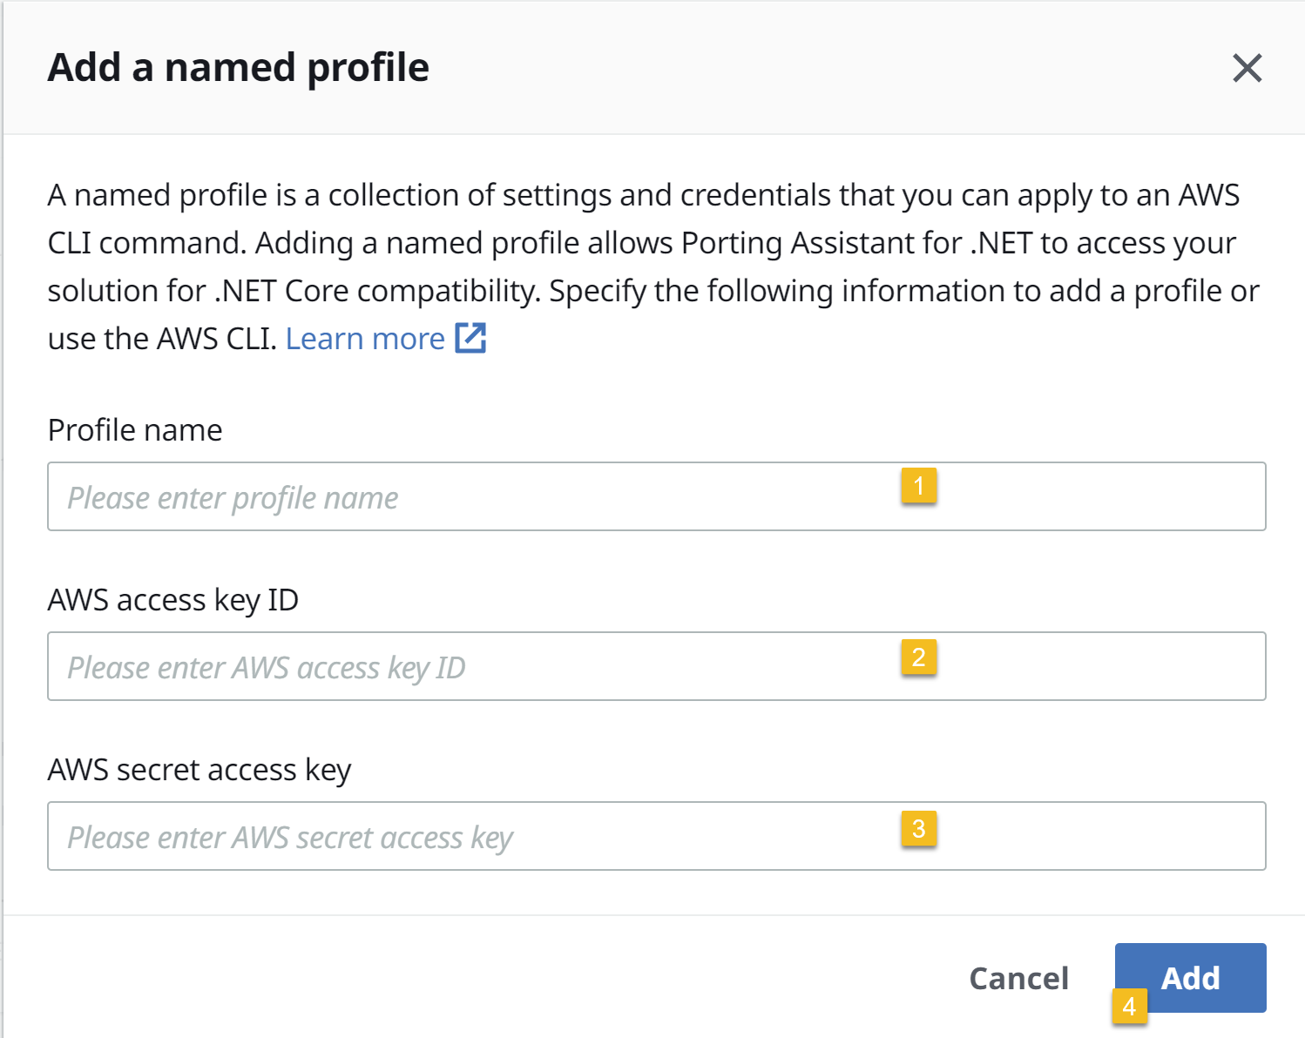Close the Add a named profile dialog
The width and height of the screenshot is (1305, 1038).
click(x=1247, y=68)
